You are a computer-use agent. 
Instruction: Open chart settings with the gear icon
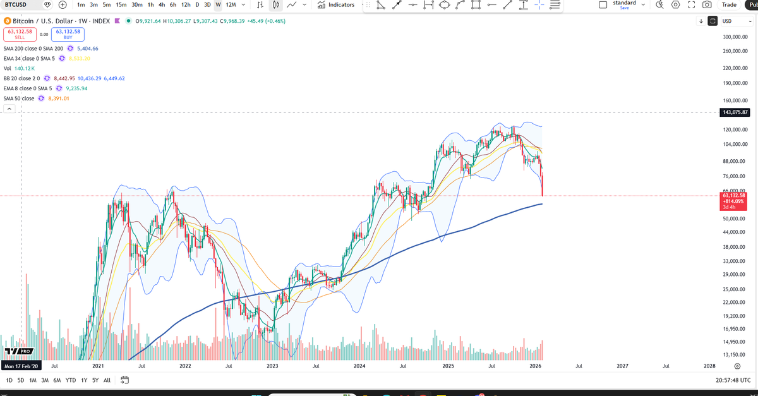pos(675,4)
